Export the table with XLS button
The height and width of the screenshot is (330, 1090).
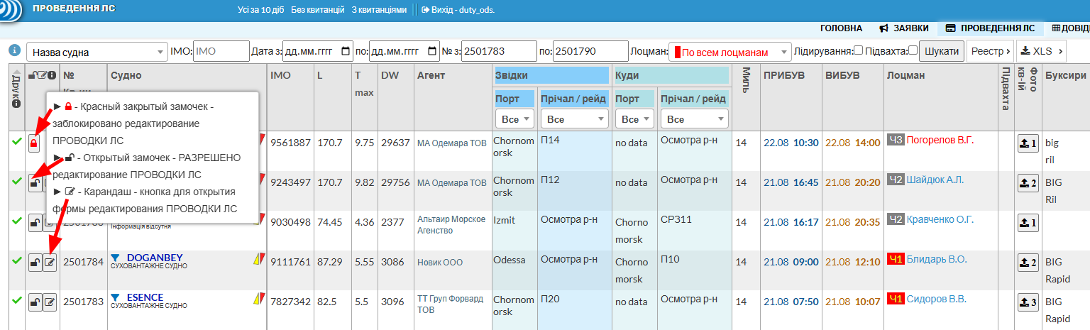1040,51
